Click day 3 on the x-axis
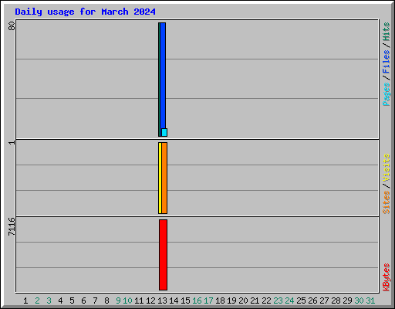395x309 pixels. 49,301
